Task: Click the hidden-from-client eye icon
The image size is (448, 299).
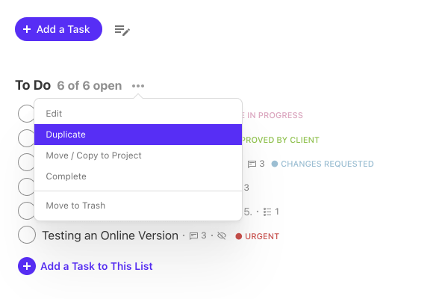Action: tap(222, 235)
